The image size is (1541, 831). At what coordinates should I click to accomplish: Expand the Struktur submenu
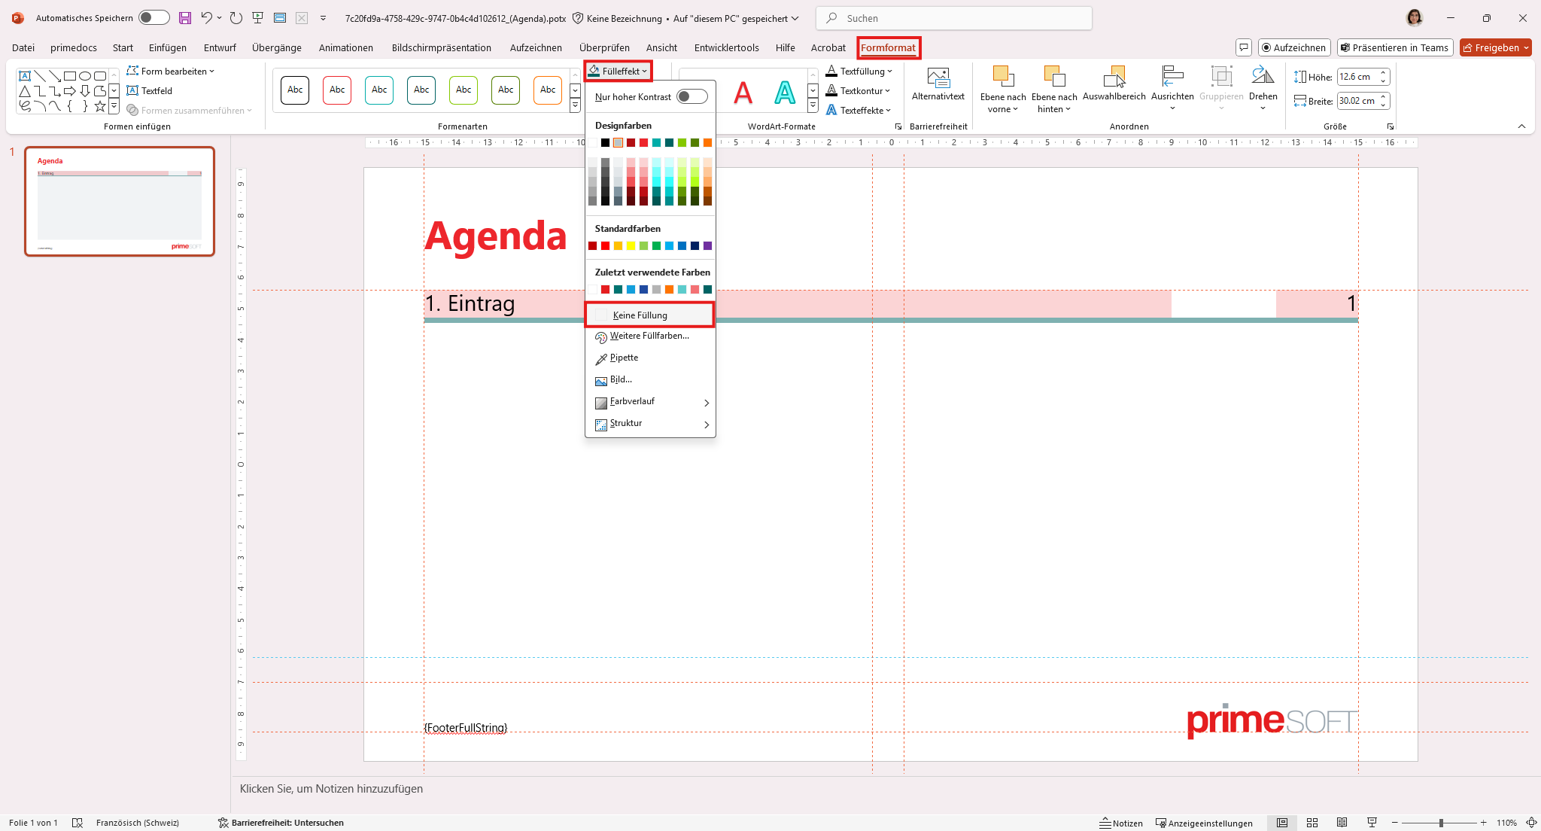(x=650, y=424)
